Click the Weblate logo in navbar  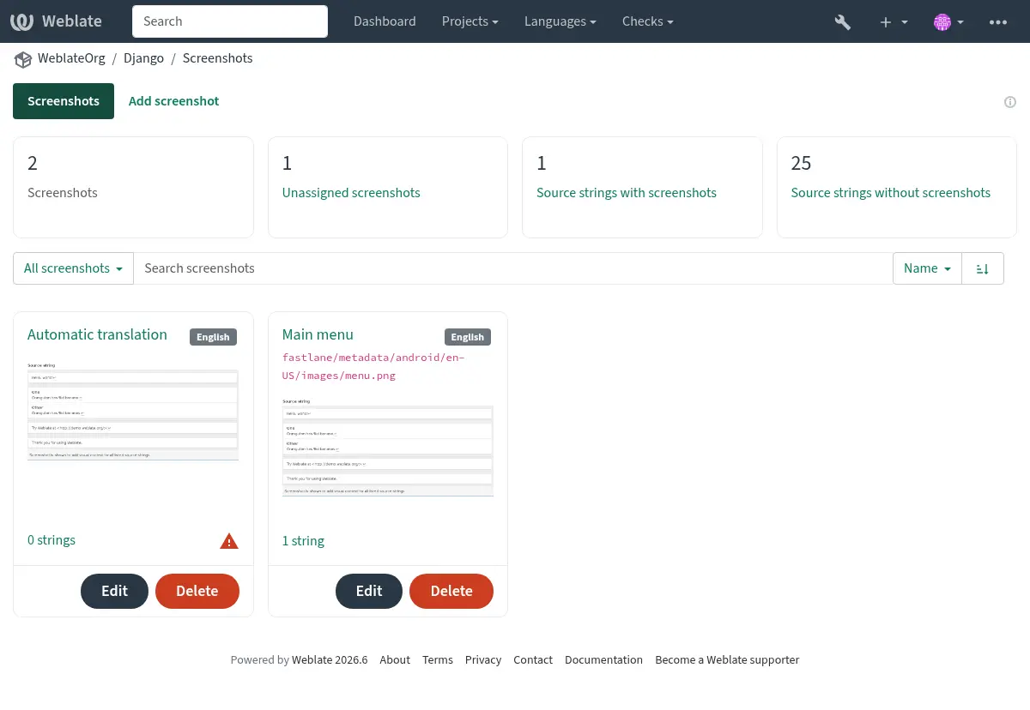click(57, 21)
